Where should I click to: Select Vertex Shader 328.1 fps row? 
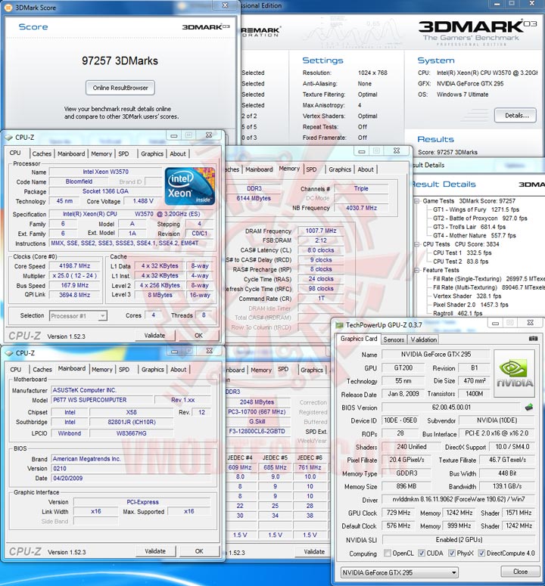tap(467, 296)
